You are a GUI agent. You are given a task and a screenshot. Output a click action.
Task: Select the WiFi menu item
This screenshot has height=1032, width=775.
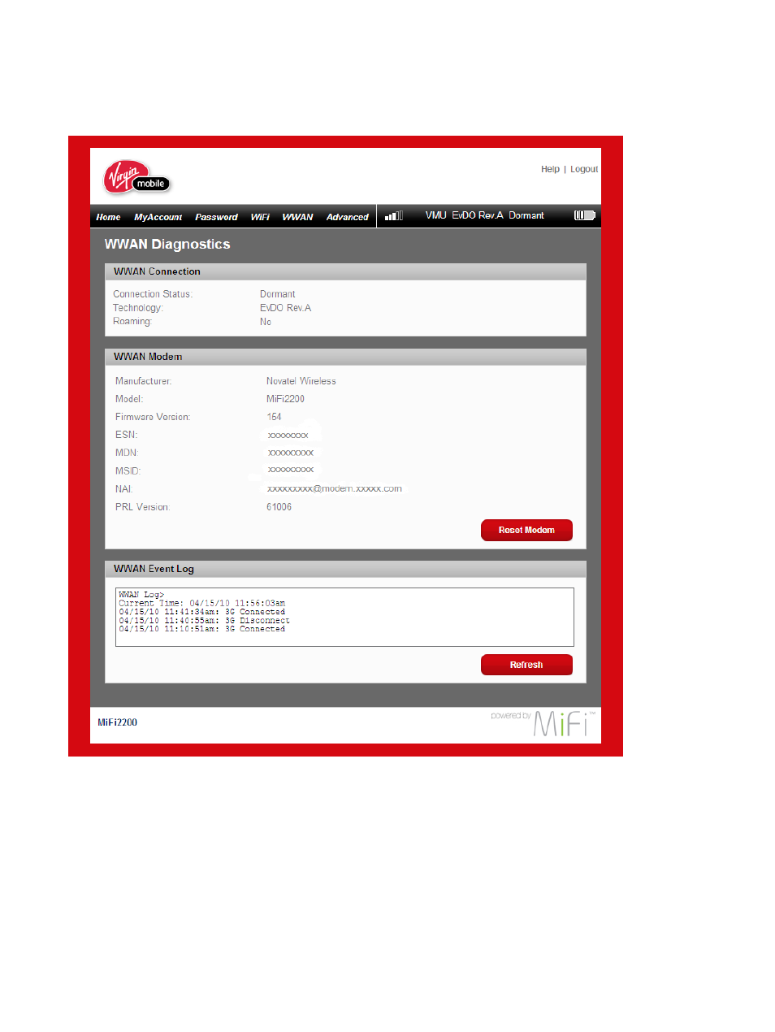pyautogui.click(x=260, y=217)
